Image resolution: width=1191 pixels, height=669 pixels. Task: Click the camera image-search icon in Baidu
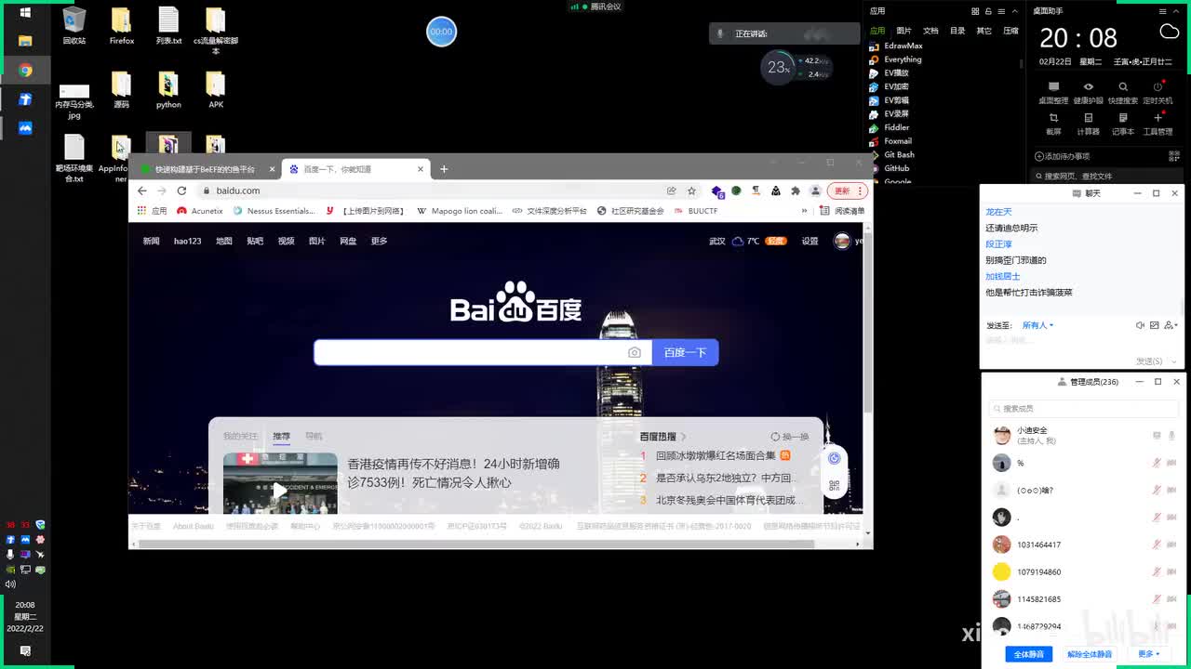point(635,352)
